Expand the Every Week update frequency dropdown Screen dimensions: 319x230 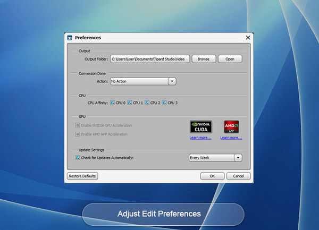tap(238, 158)
